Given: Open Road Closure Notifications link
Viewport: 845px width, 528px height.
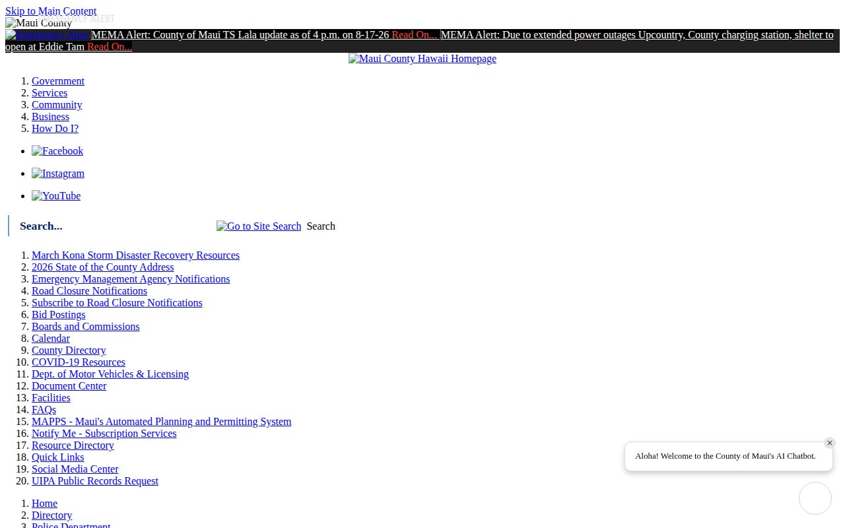Looking at the screenshot, I should [89, 291].
